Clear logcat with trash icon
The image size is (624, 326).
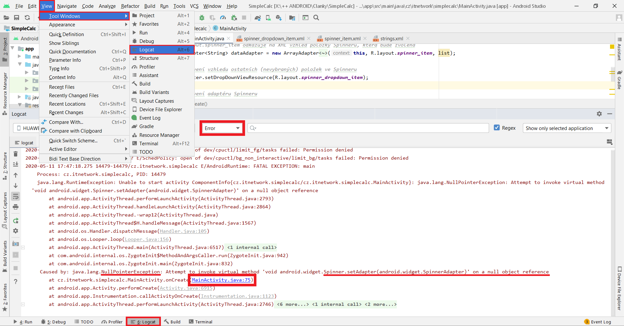pos(16,154)
